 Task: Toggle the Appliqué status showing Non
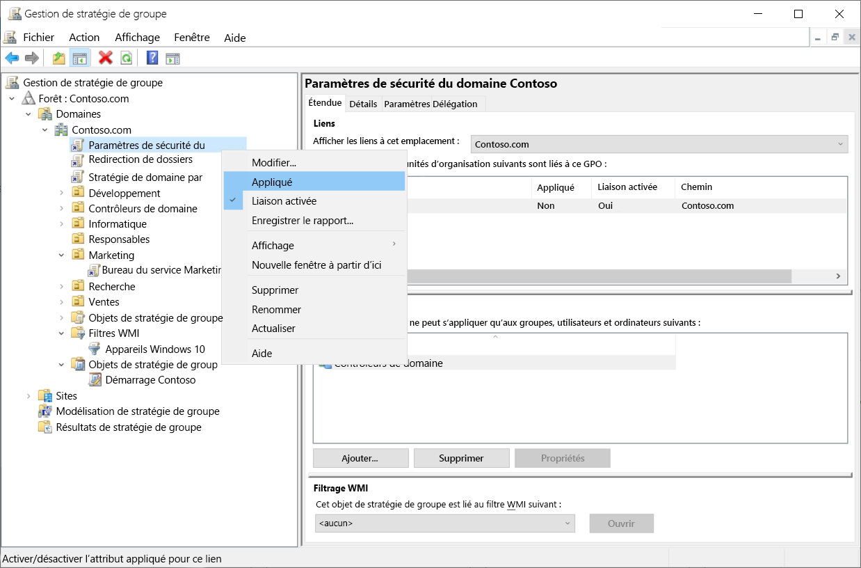(545, 205)
